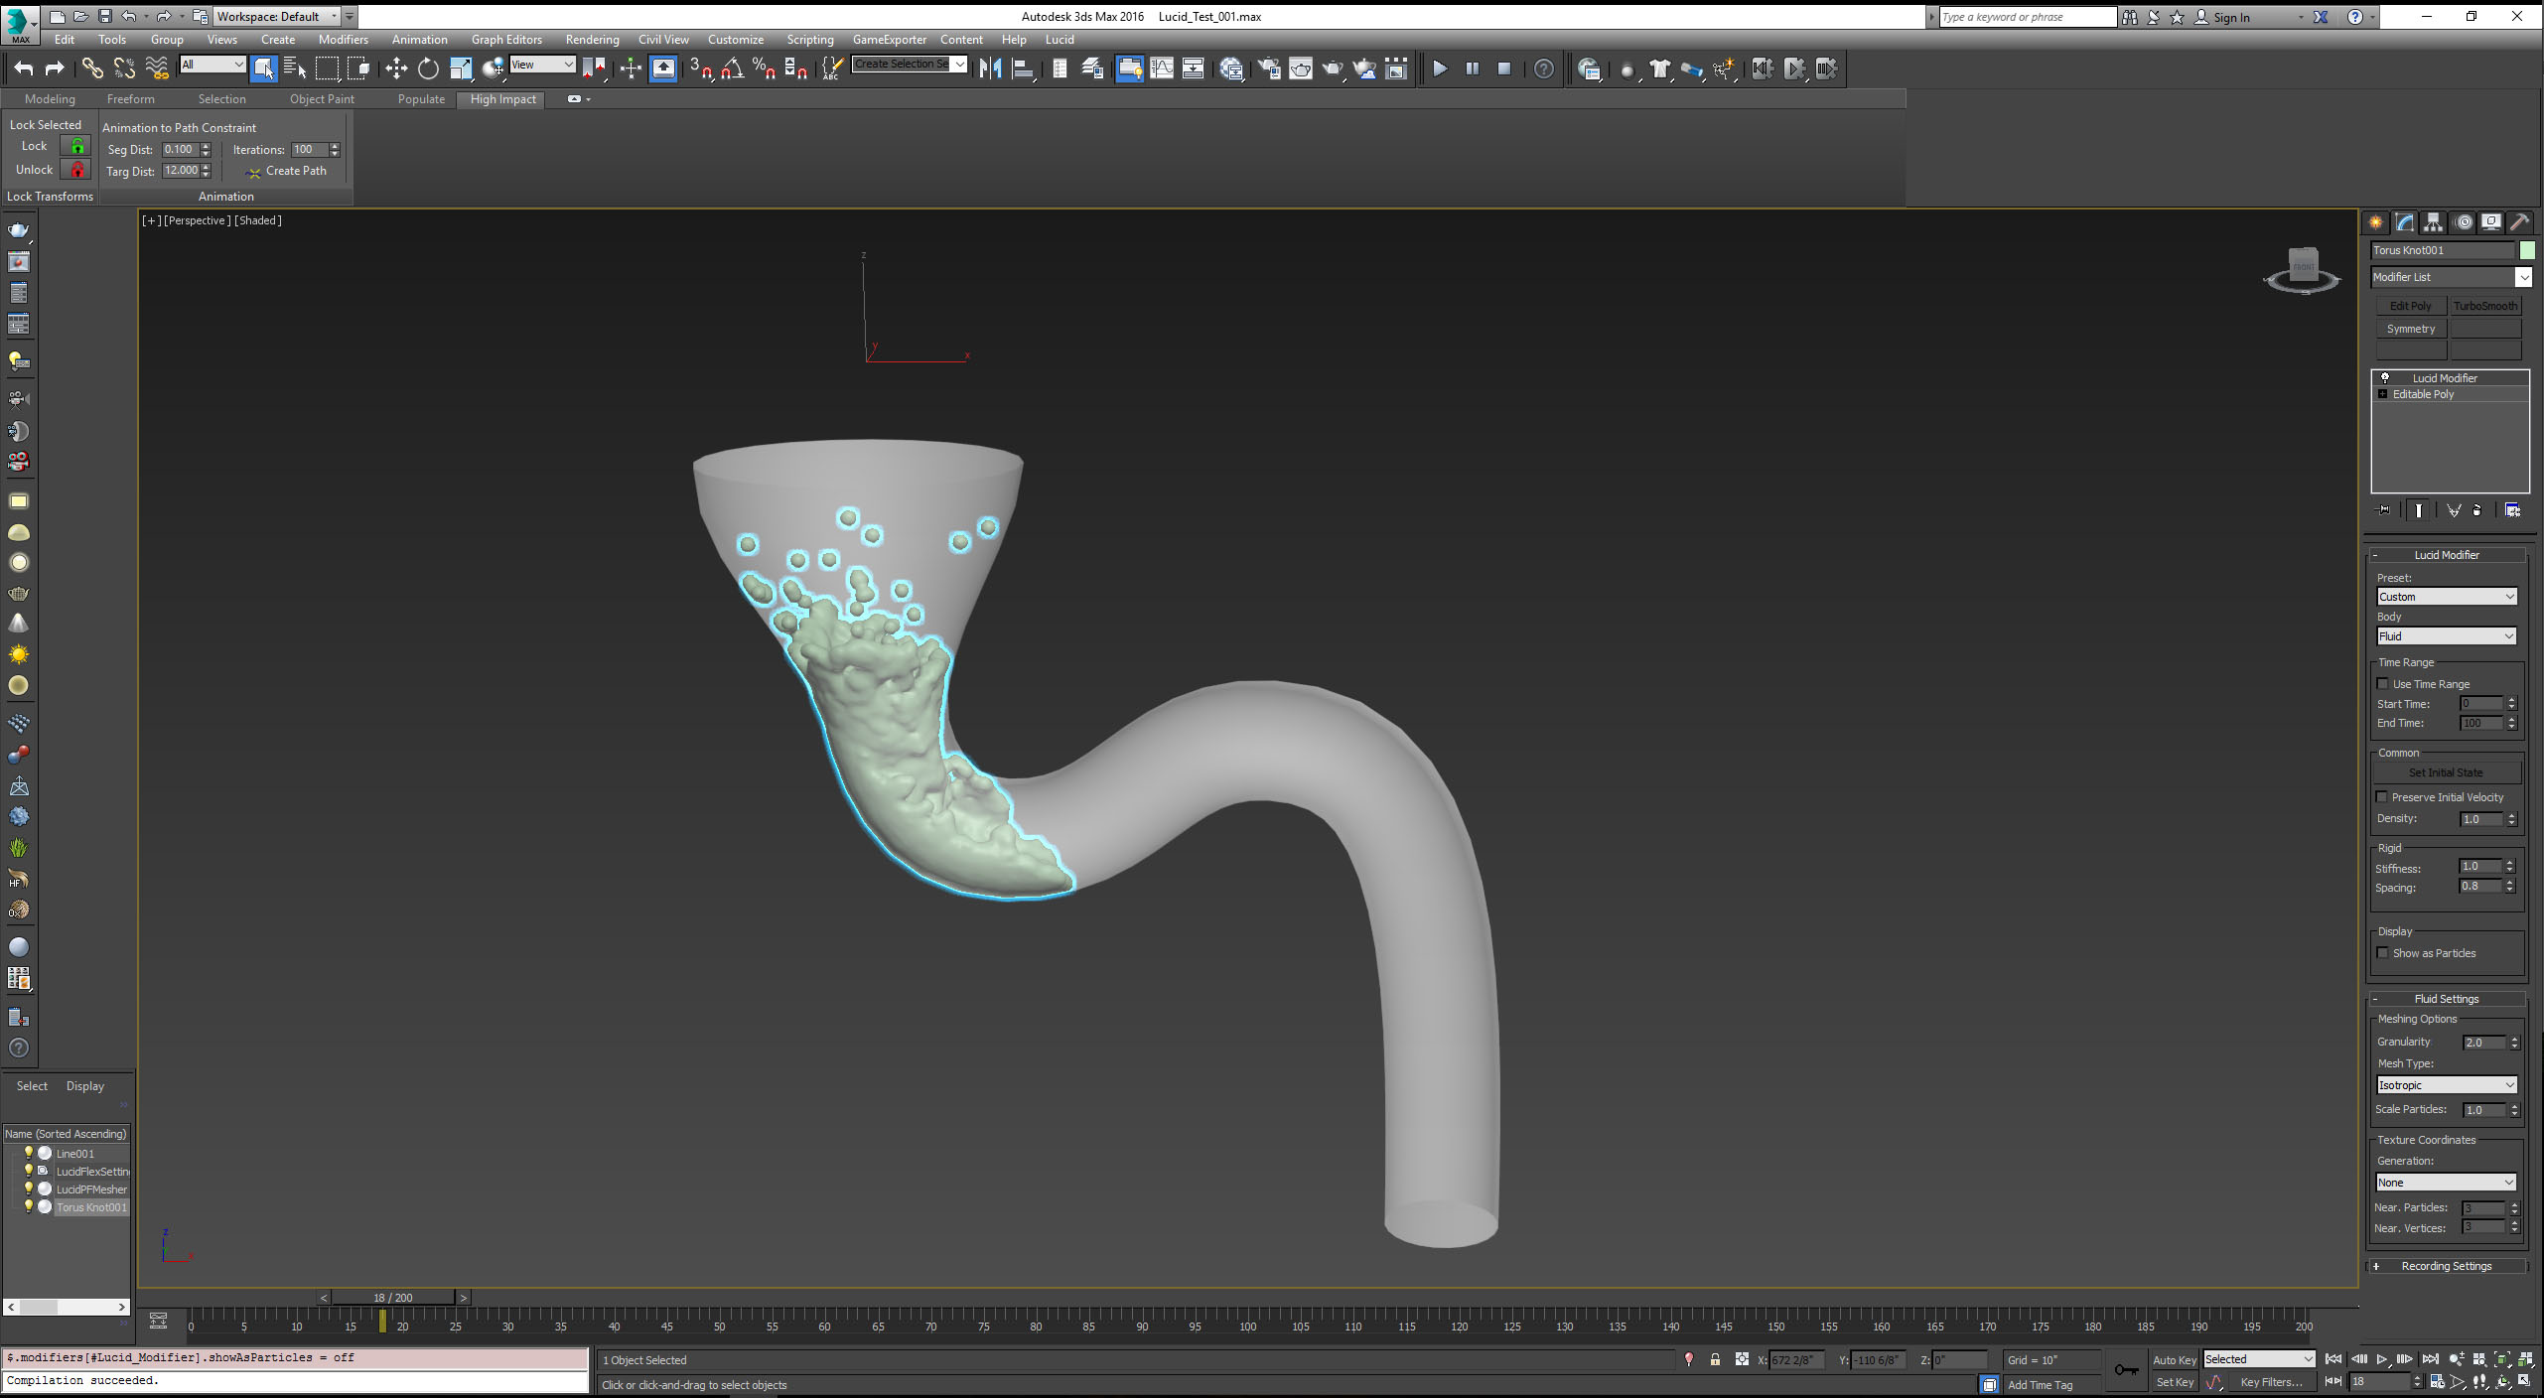Click the red Unlock icon button
The height and width of the screenshot is (1398, 2544).
[x=76, y=170]
